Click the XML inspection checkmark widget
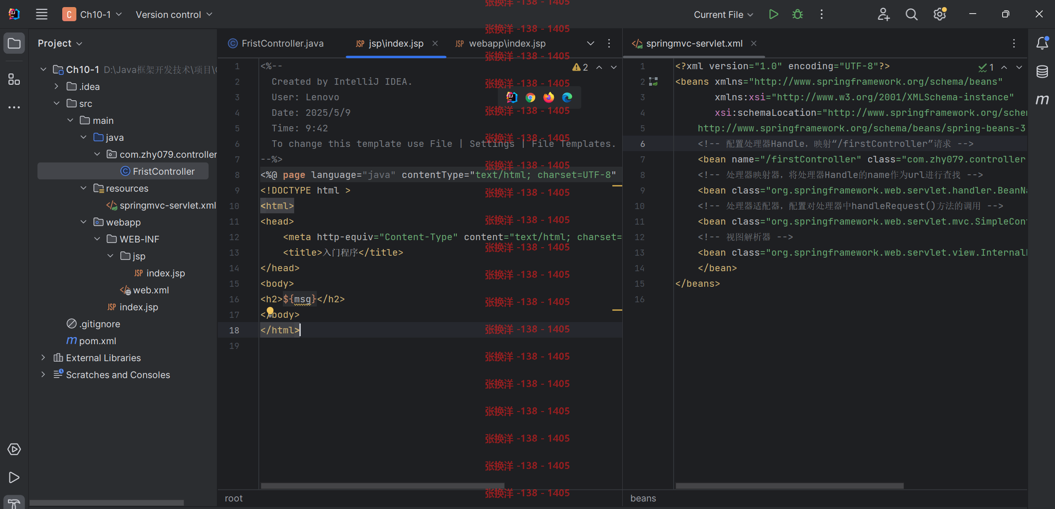1055x509 pixels. click(x=986, y=67)
